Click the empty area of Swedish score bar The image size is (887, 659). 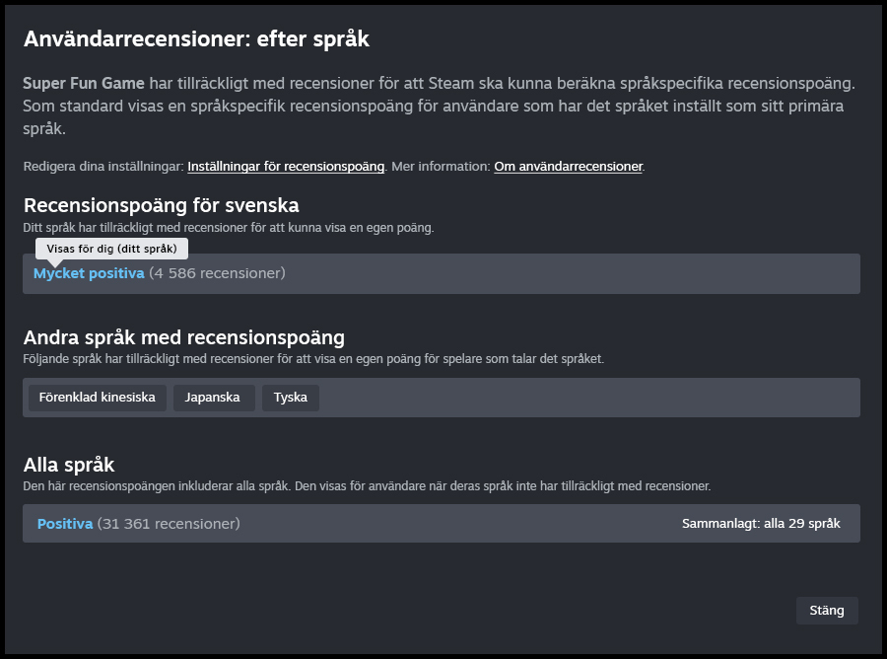(572, 273)
